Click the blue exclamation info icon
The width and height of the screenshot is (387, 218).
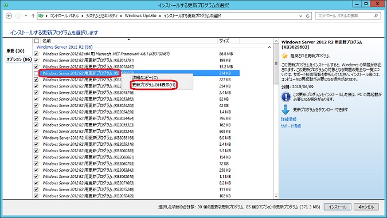coord(286,97)
